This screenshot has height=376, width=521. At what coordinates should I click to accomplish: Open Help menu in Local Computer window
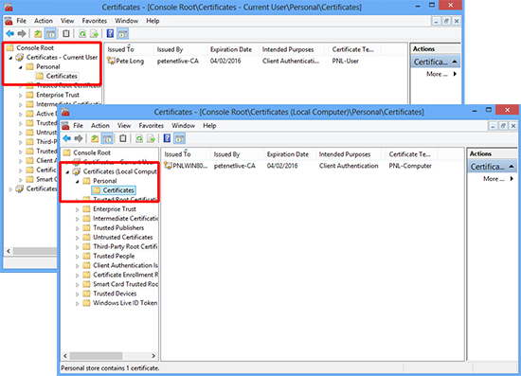point(209,126)
